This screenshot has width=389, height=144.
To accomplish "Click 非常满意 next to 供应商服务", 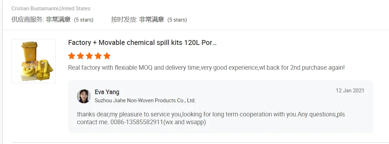I will pyautogui.click(x=58, y=20).
